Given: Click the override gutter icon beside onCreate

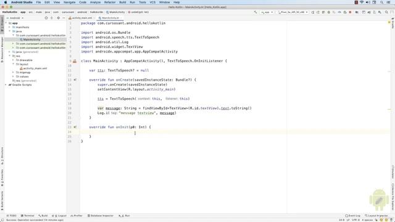Looking at the screenshot, I should tap(75, 80).
